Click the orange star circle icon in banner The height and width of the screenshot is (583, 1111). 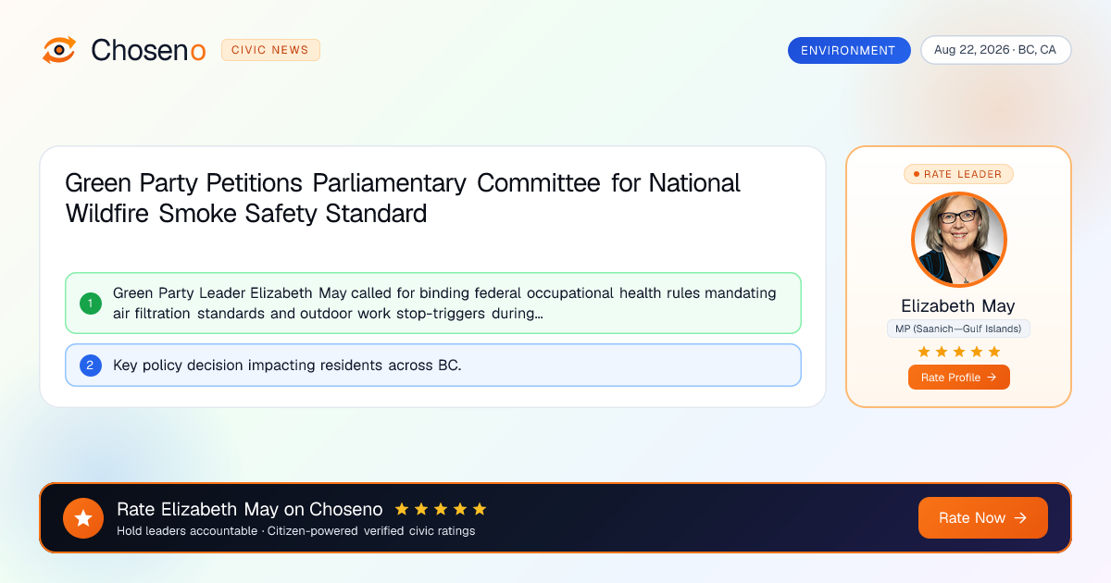click(83, 518)
